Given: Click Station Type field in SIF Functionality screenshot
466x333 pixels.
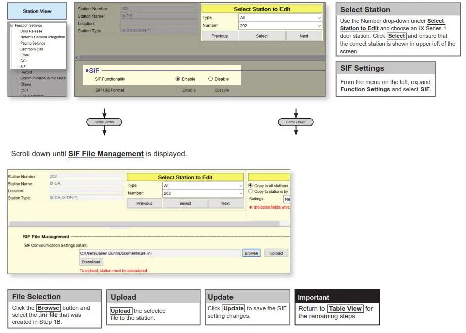Looking at the screenshot, I should [x=159, y=31].
